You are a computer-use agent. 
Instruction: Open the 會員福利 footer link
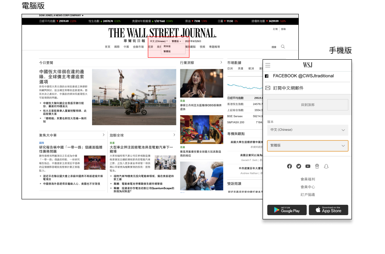tap(308, 179)
